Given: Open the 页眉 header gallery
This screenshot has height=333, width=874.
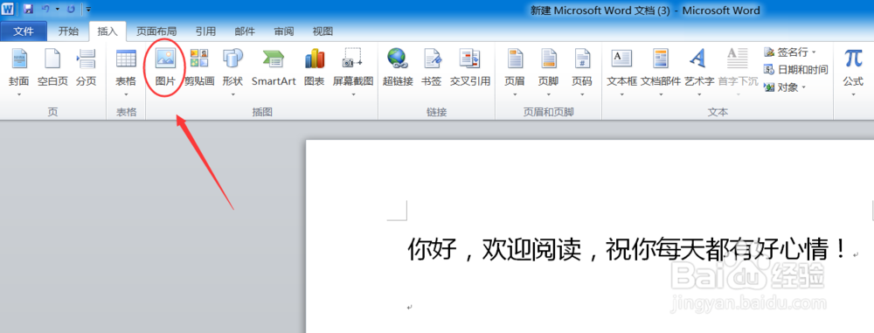Looking at the screenshot, I should [x=515, y=72].
